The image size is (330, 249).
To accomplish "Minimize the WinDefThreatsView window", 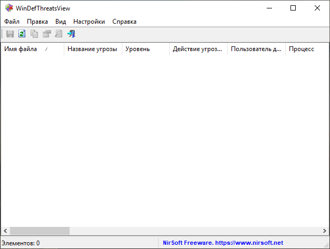I will click(269, 8).
